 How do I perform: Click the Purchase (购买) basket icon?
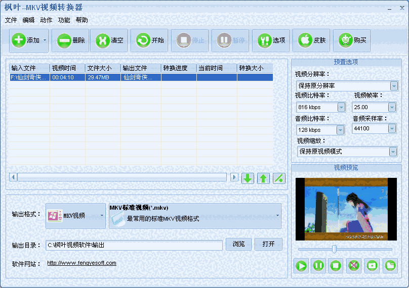pos(346,40)
